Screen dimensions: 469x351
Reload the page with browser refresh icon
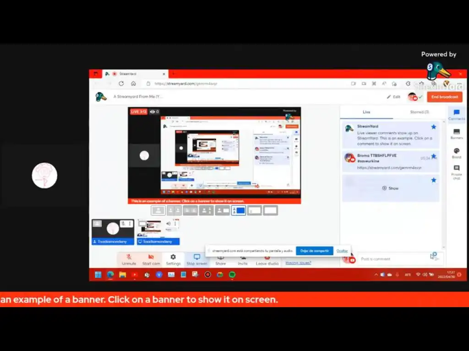[x=121, y=84]
